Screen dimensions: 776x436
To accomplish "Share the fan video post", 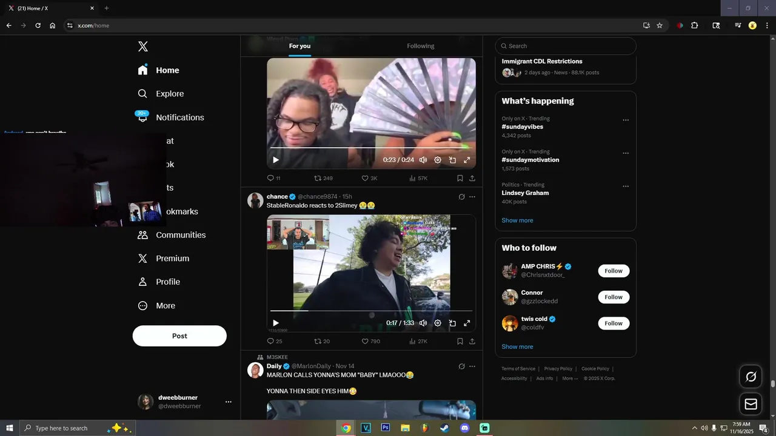I will tap(472, 179).
